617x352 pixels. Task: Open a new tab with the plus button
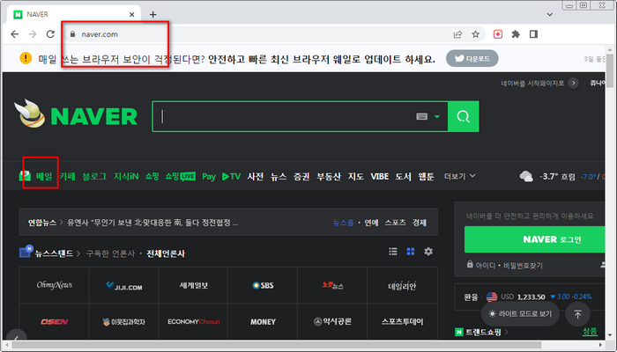click(x=153, y=15)
